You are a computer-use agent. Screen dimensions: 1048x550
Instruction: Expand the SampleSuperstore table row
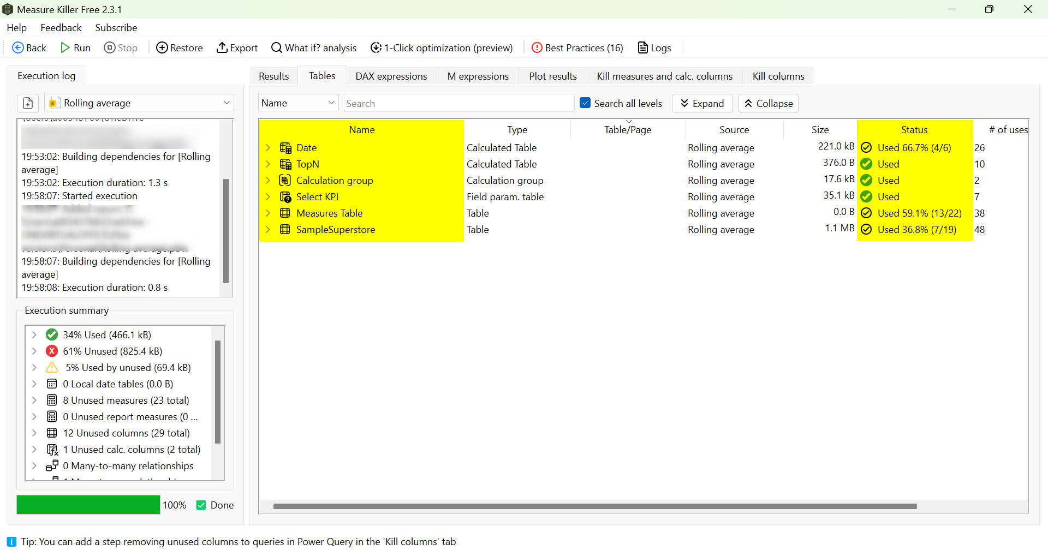(268, 230)
